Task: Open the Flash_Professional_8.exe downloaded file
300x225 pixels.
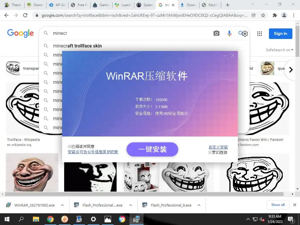Action: pyautogui.click(x=171, y=205)
